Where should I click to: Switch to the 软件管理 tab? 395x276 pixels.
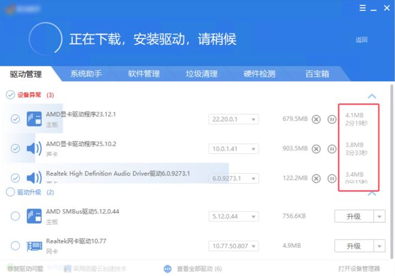144,73
